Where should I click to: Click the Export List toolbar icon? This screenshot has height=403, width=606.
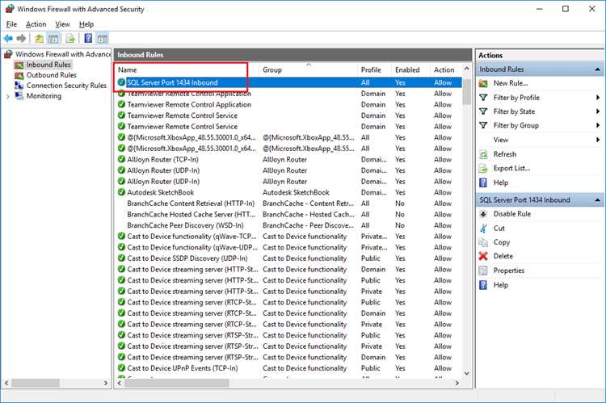pos(70,38)
